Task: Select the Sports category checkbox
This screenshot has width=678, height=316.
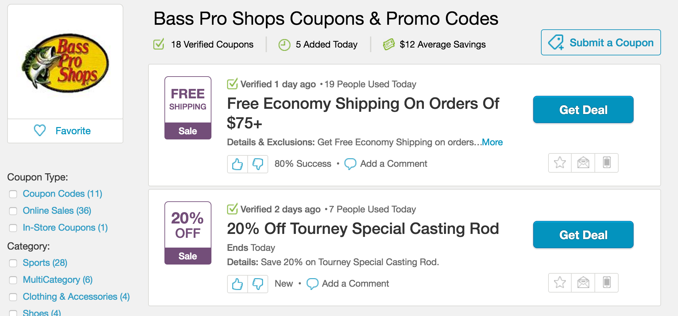Action: coord(13,263)
